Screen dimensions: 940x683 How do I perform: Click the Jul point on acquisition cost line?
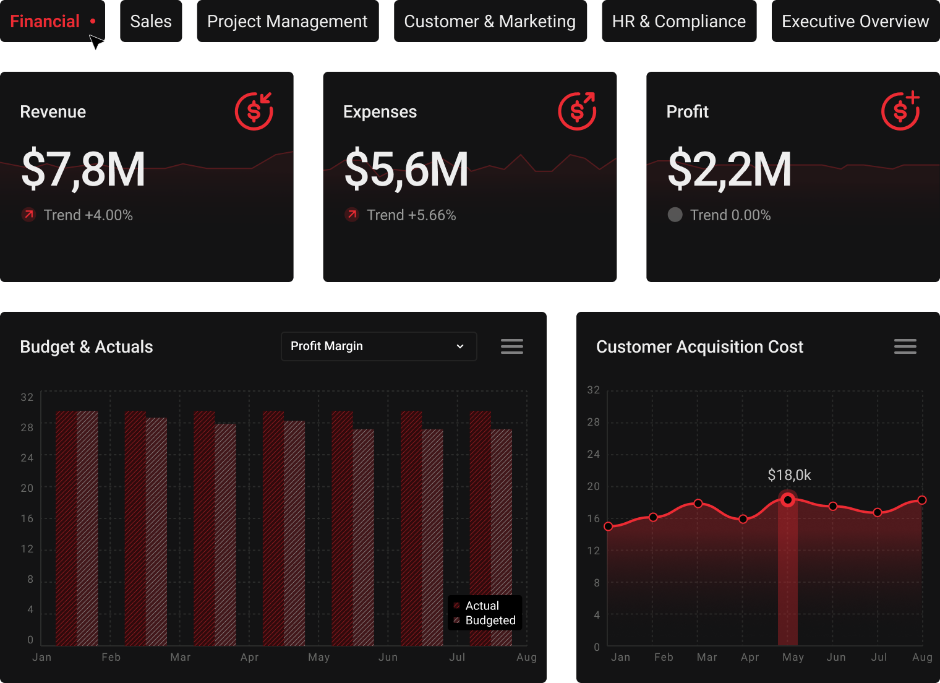coord(878,512)
